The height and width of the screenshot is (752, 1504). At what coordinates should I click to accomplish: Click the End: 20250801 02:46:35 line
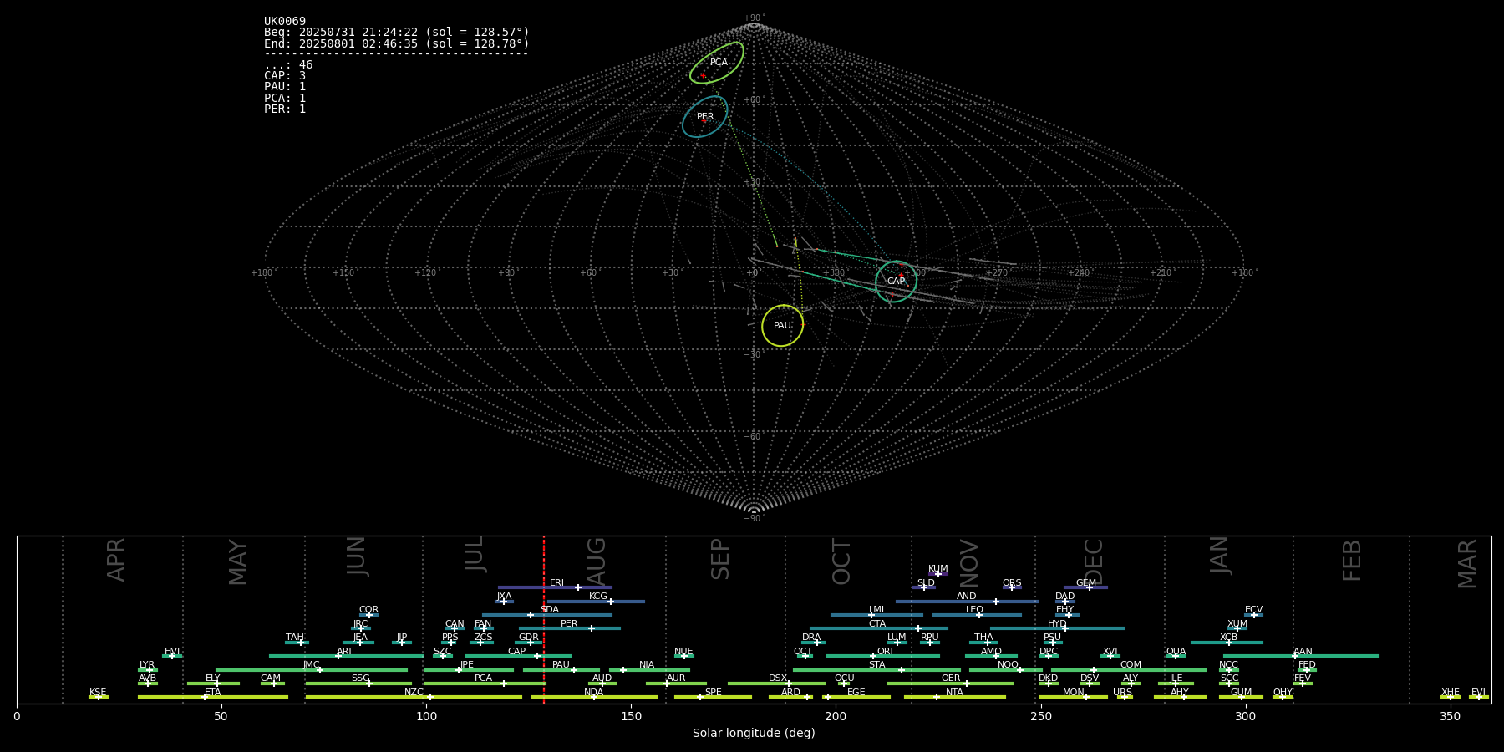pos(397,43)
